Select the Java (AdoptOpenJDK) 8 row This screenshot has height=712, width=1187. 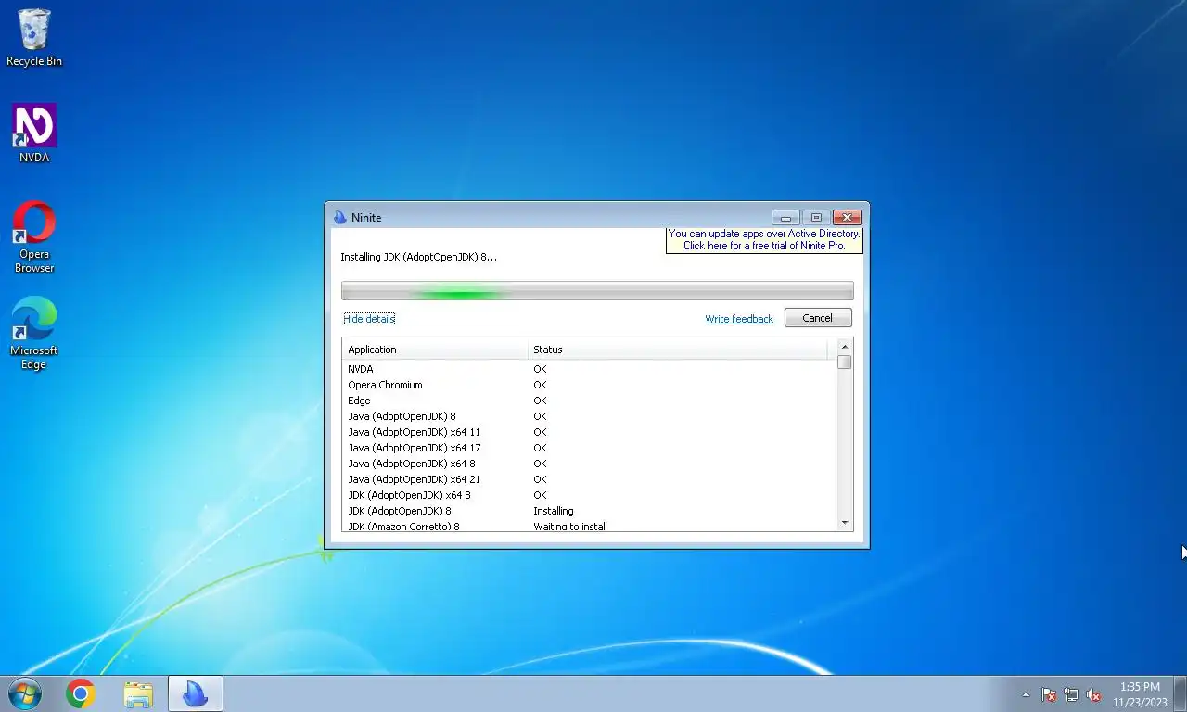coord(589,416)
